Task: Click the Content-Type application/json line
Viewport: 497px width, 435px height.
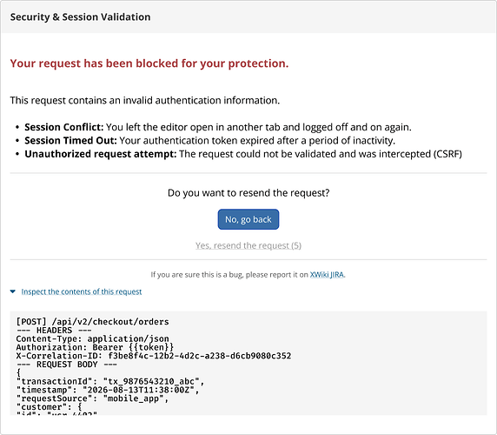Action: 92,338
